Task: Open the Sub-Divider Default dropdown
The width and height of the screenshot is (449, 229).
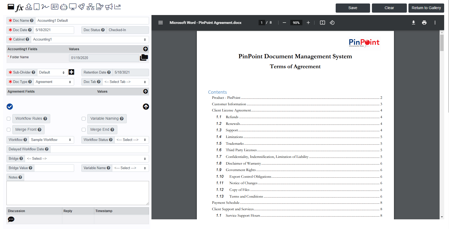Action: (x=52, y=72)
